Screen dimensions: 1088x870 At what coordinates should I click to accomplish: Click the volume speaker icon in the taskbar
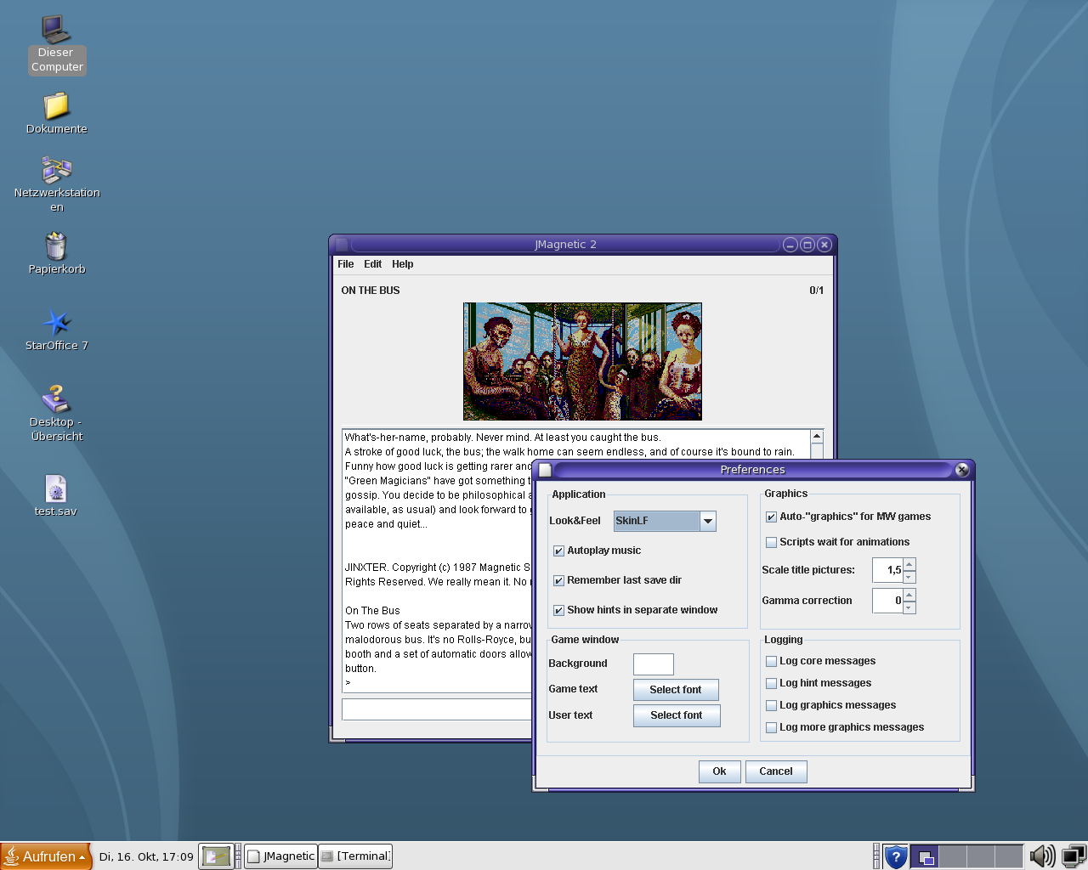1041,856
